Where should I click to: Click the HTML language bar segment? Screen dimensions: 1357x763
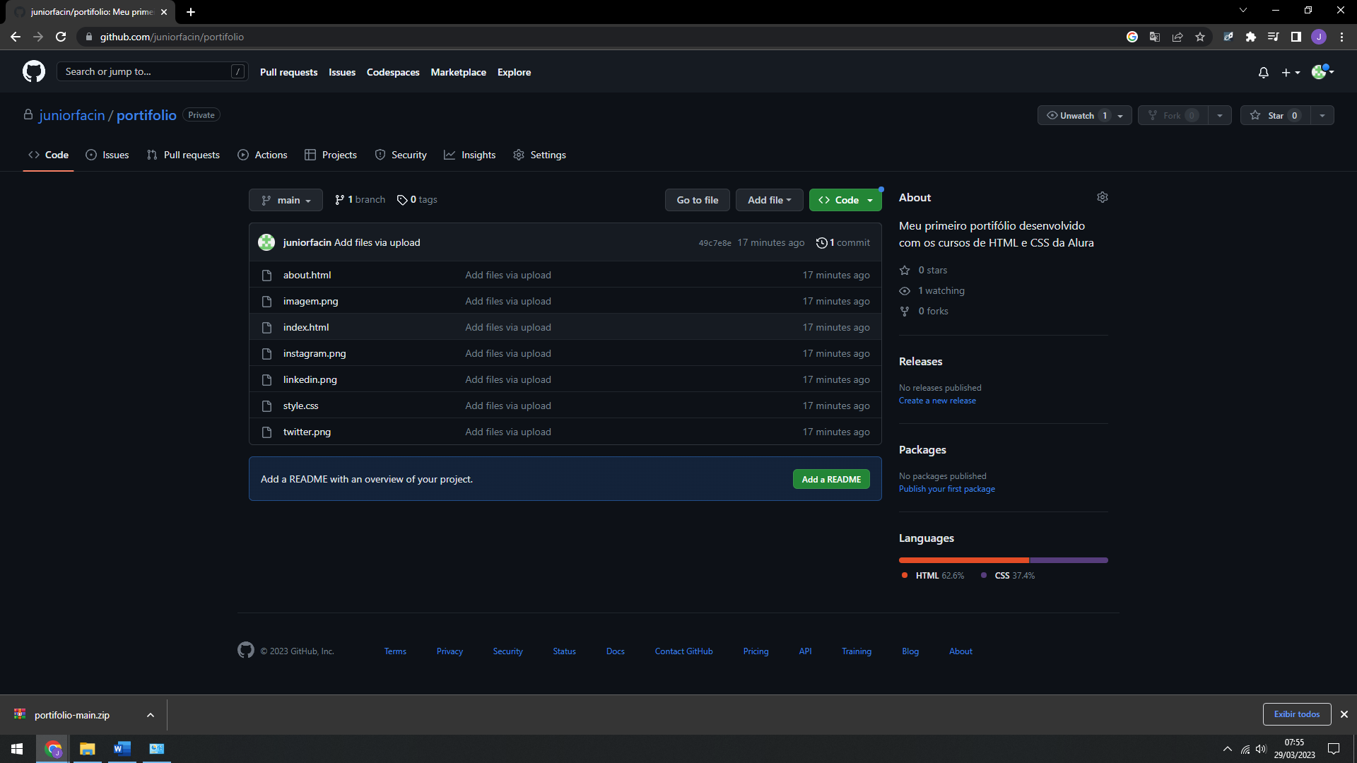[964, 560]
